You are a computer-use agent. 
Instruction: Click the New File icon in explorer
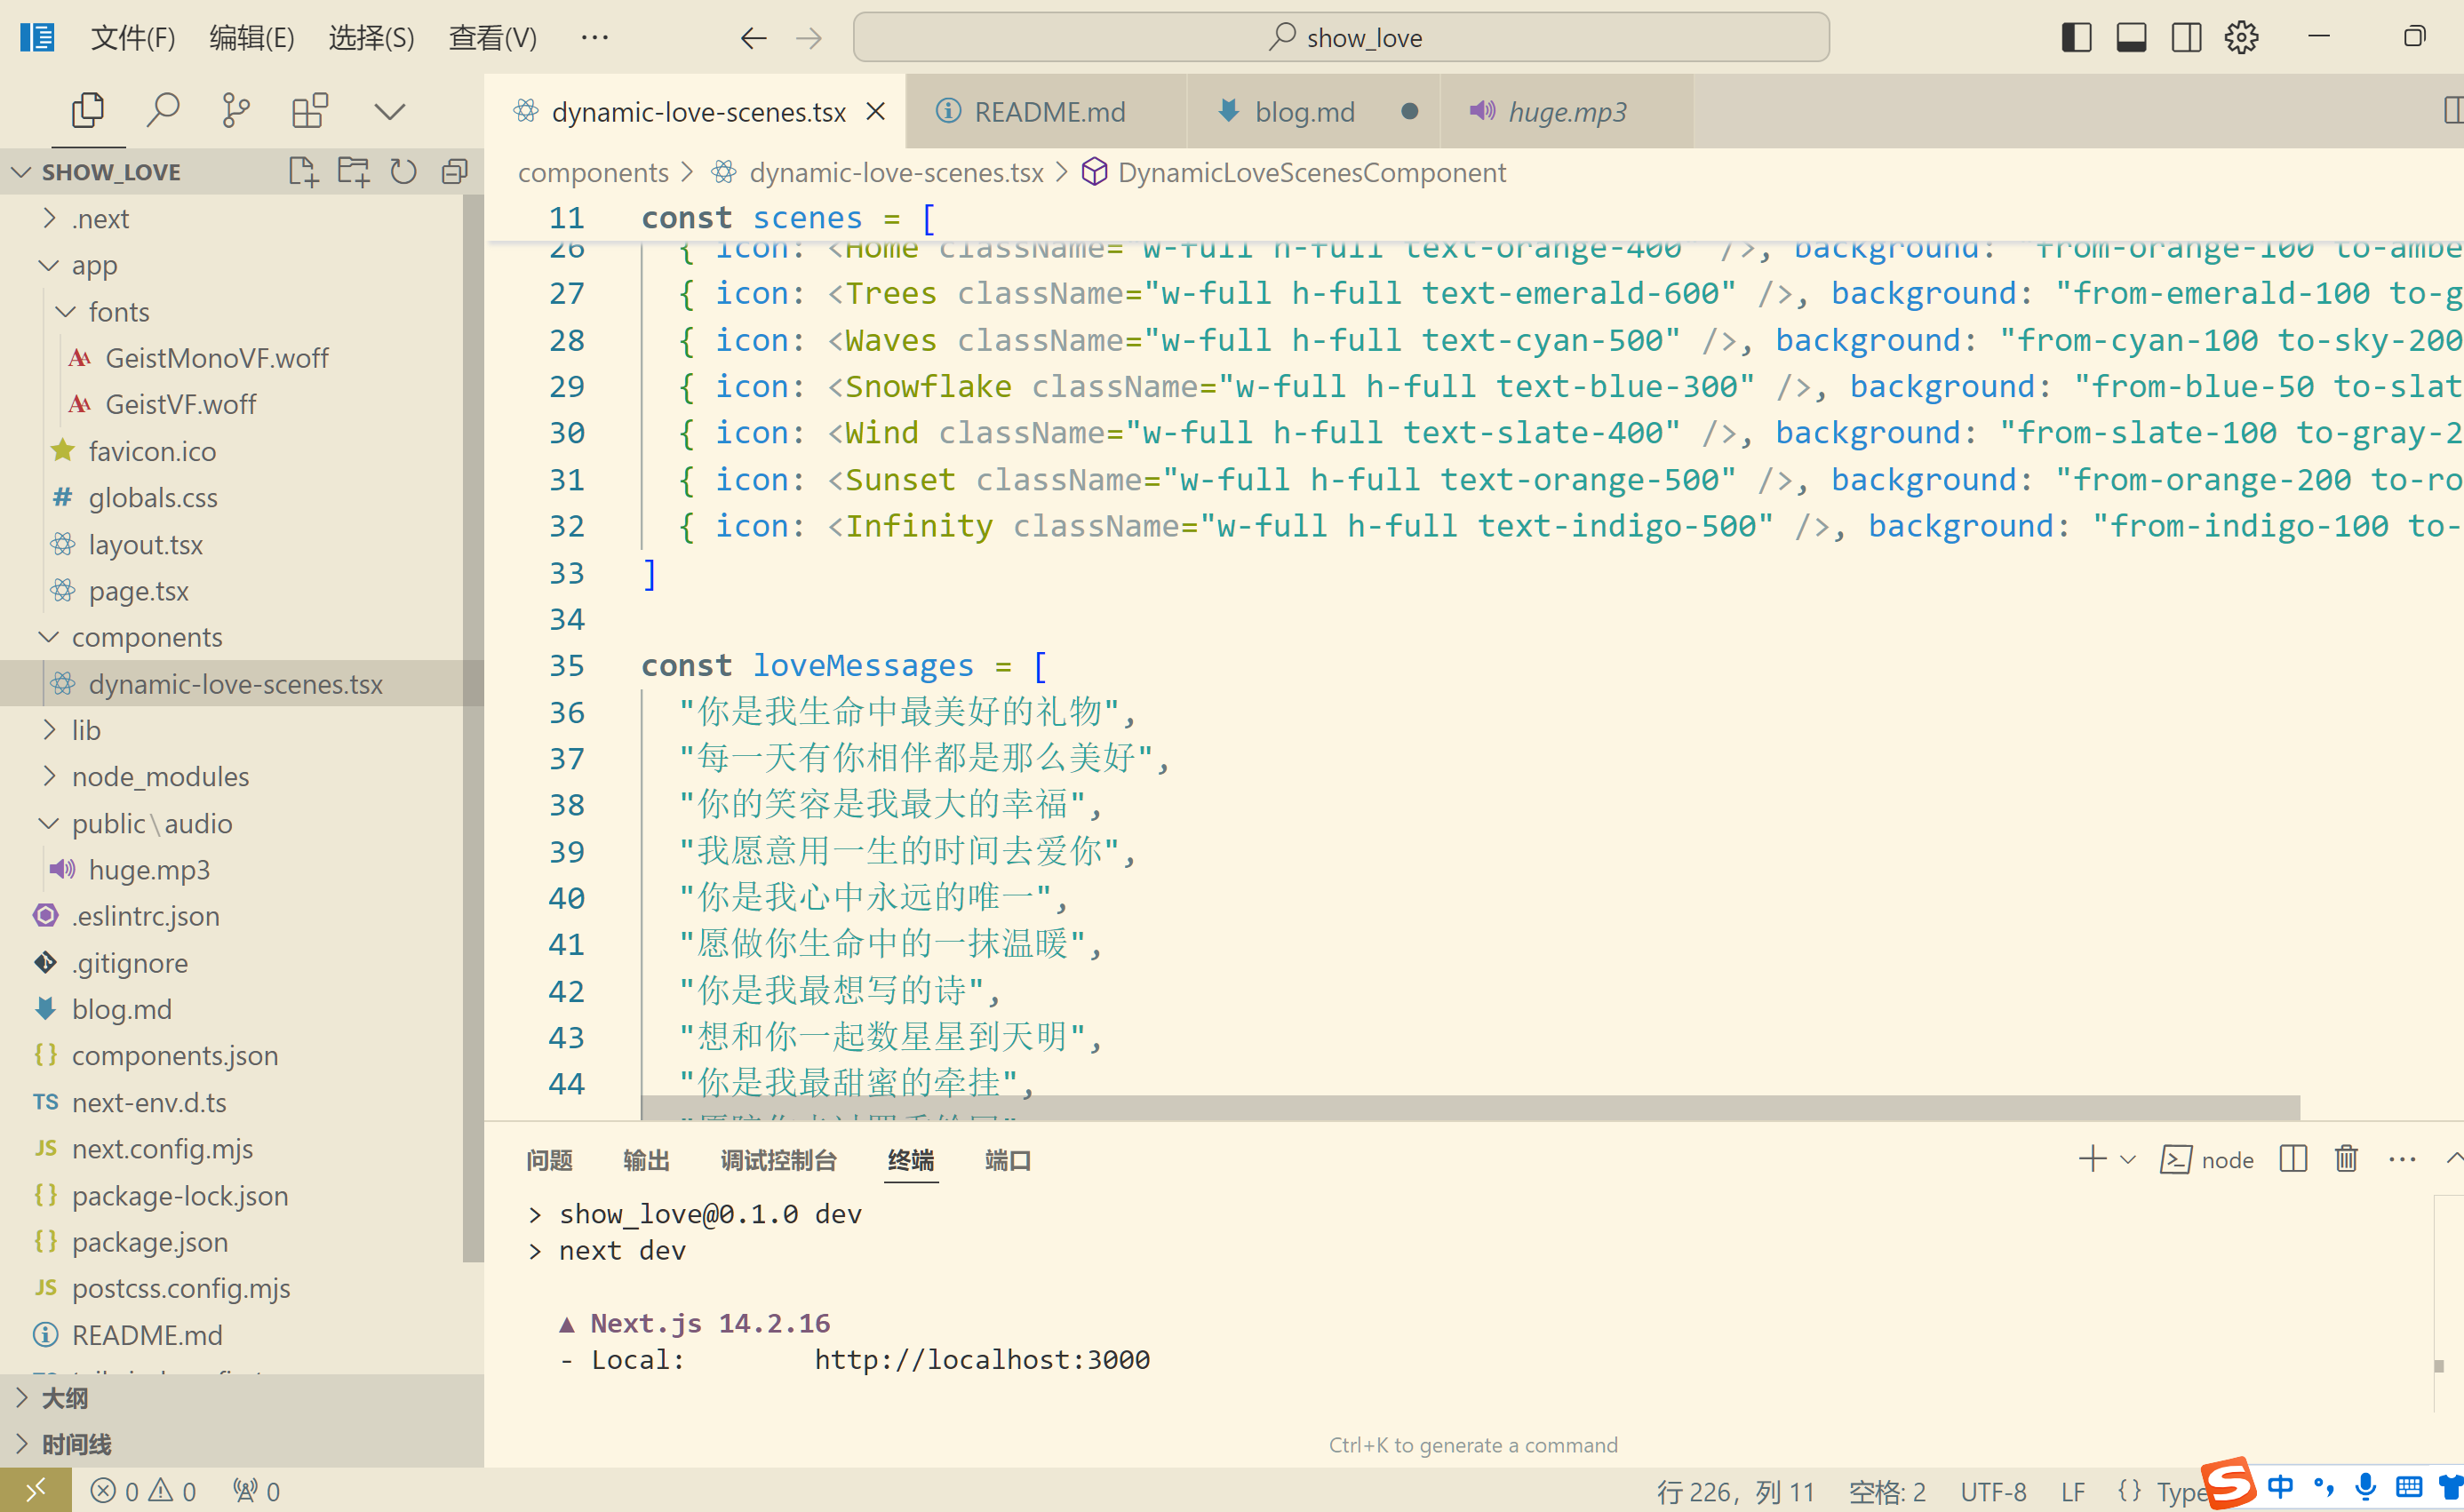click(302, 172)
